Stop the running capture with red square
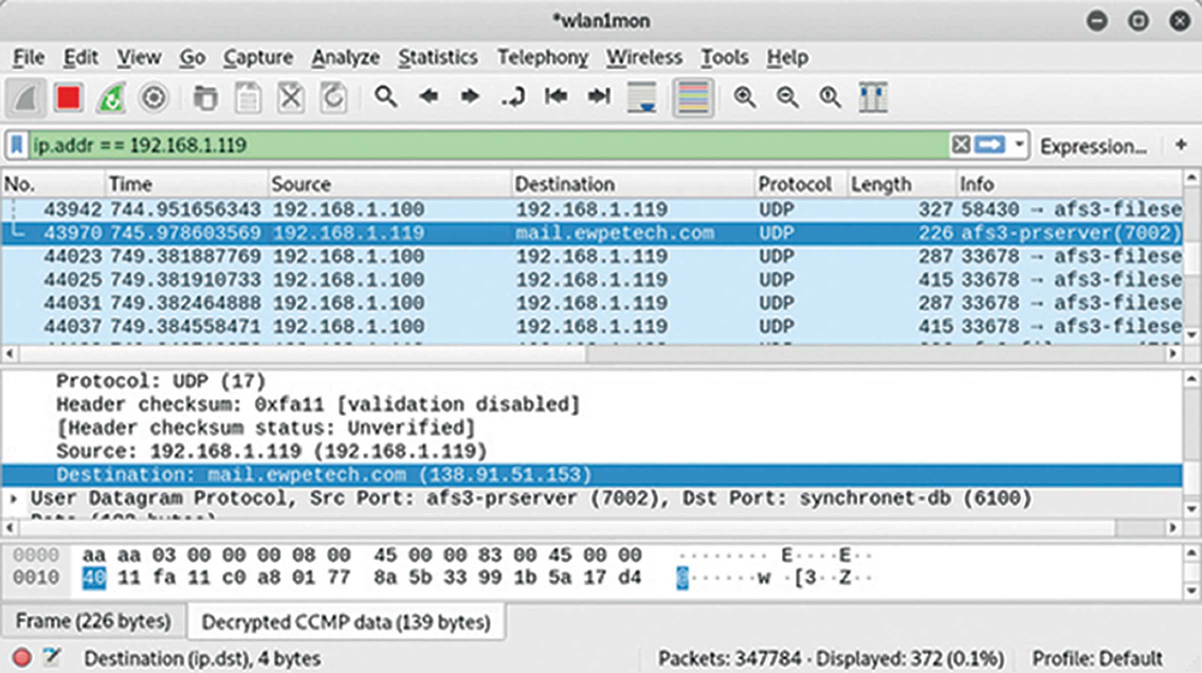 click(x=69, y=98)
